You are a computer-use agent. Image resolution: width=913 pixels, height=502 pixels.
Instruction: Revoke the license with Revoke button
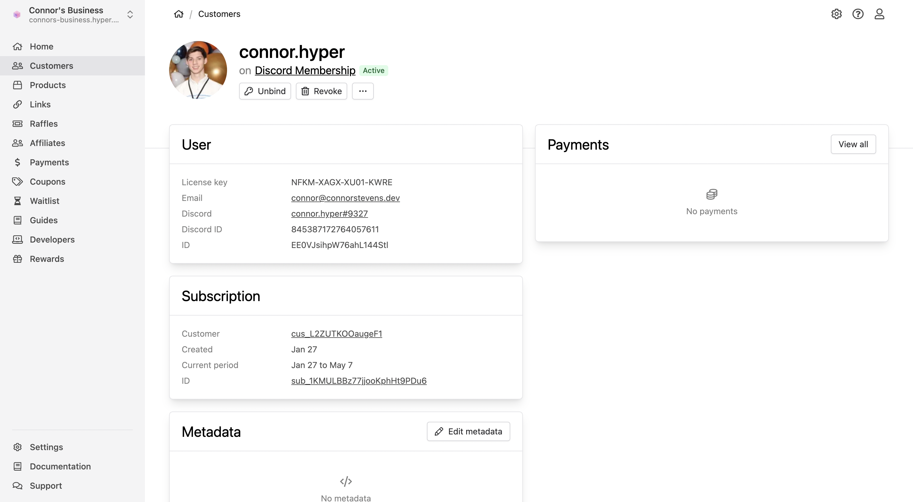coord(321,91)
